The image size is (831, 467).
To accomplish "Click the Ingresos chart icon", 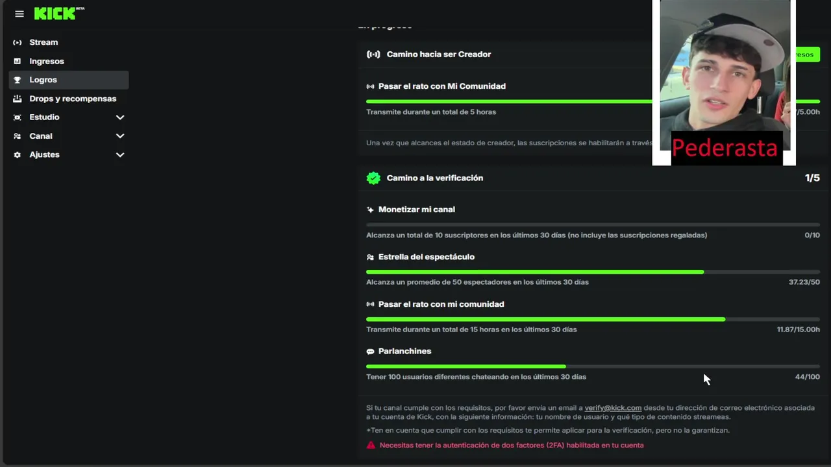I will (x=18, y=61).
